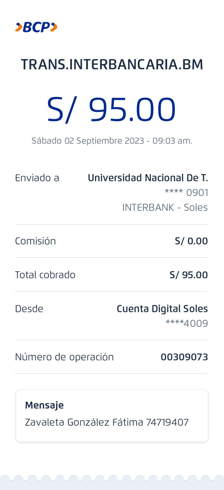Click source account number ending 4009
Viewport: 224px width, 490px height.
187,324
